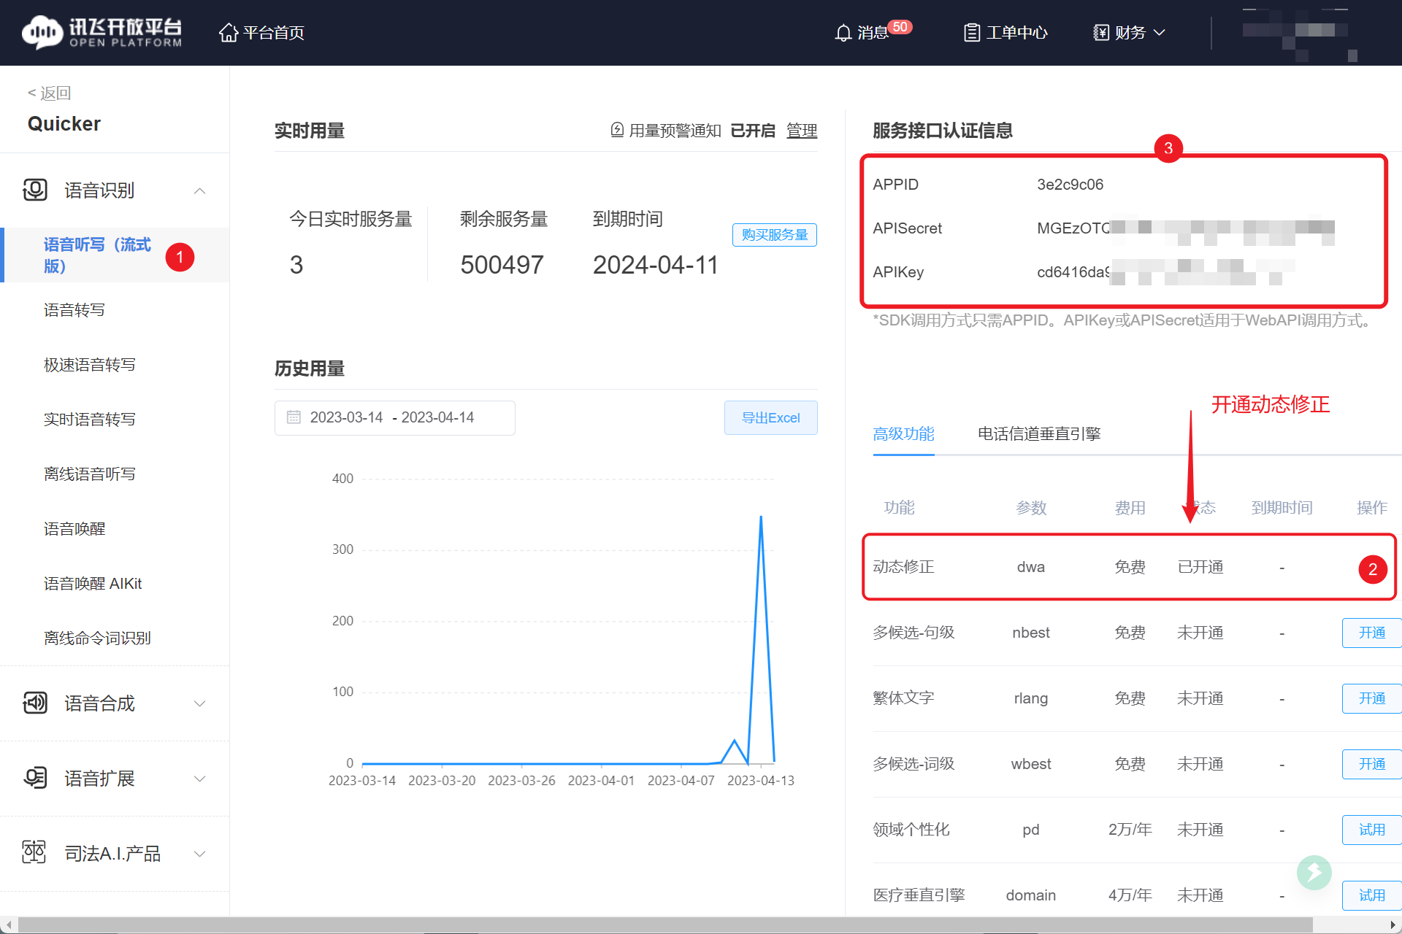The image size is (1402, 934).
Task: Click 导出Excel export button
Action: tap(771, 418)
